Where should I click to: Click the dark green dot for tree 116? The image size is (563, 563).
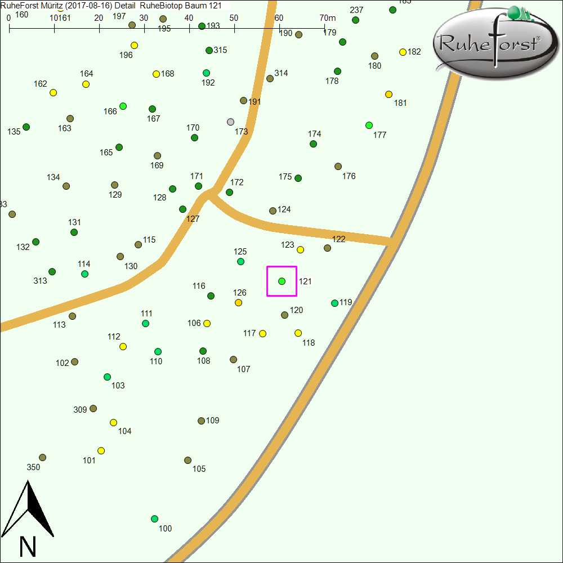click(x=211, y=296)
